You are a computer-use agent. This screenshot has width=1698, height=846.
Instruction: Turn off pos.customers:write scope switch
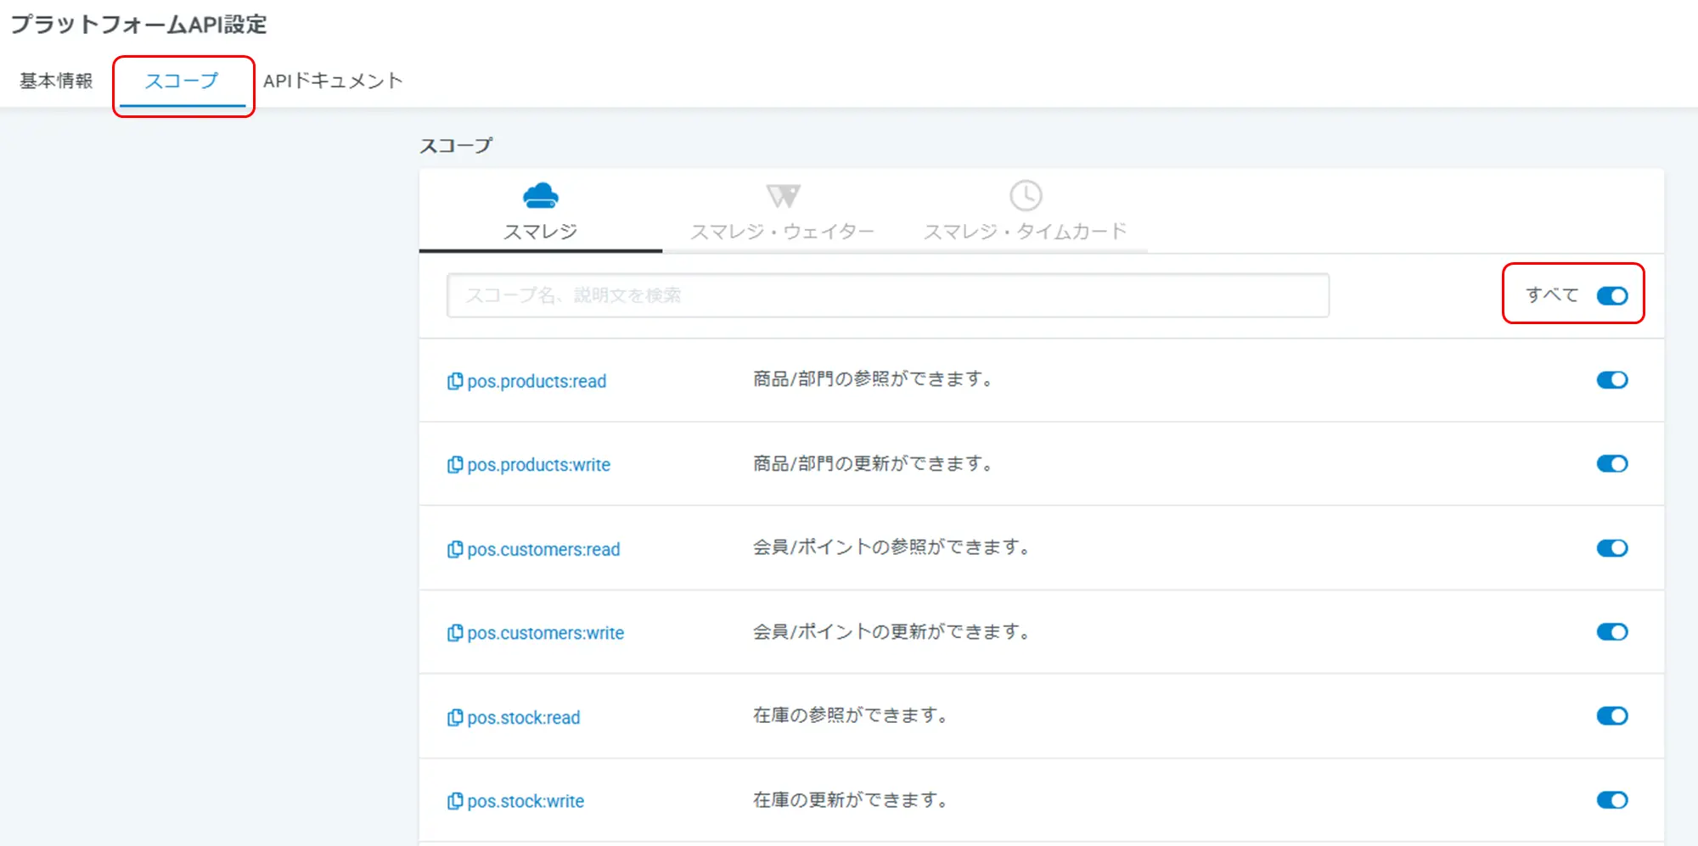[1611, 631]
